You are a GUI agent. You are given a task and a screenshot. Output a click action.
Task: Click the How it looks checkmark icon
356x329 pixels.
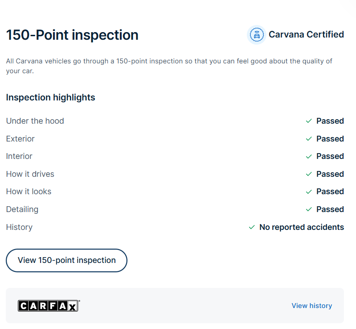pos(308,192)
